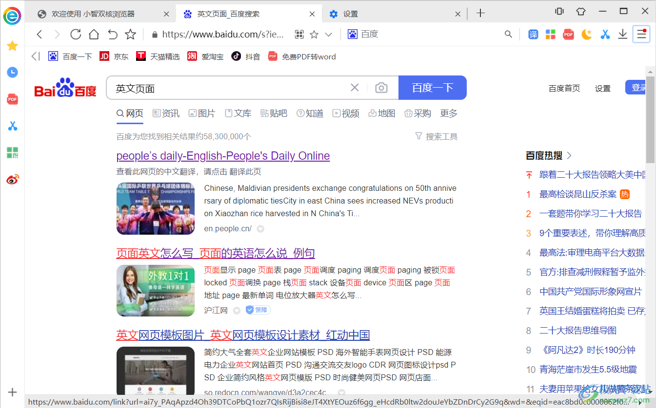Open image search with the camera icon
Screen dimensions: 656x408
381,88
